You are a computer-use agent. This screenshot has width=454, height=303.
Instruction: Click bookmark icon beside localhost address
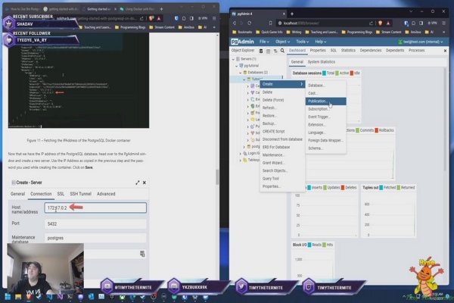click(x=270, y=23)
